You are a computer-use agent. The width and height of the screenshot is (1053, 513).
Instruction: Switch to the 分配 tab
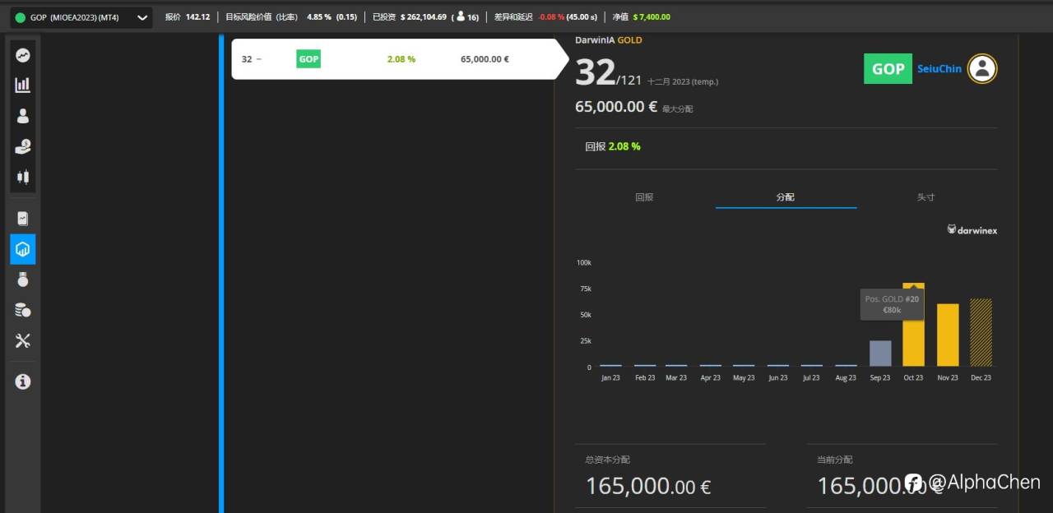click(786, 197)
